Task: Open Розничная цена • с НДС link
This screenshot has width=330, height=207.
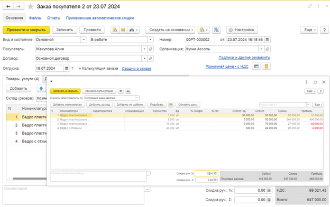Action: click(227, 67)
